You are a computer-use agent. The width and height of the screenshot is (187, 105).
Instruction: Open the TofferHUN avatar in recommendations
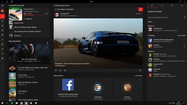pos(98,87)
